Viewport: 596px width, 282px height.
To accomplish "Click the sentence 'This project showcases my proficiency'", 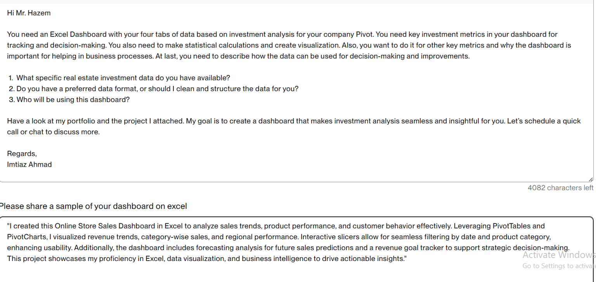I will coord(206,258).
